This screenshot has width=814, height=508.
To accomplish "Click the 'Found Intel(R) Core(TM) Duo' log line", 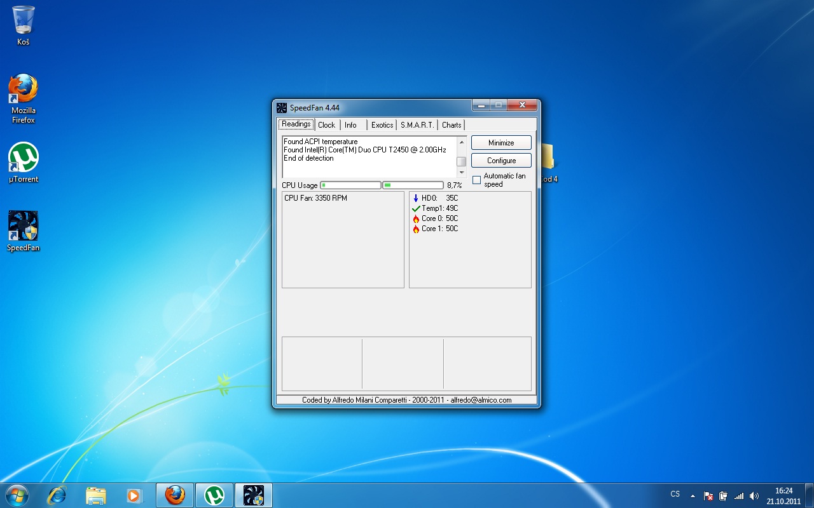I will 365,150.
